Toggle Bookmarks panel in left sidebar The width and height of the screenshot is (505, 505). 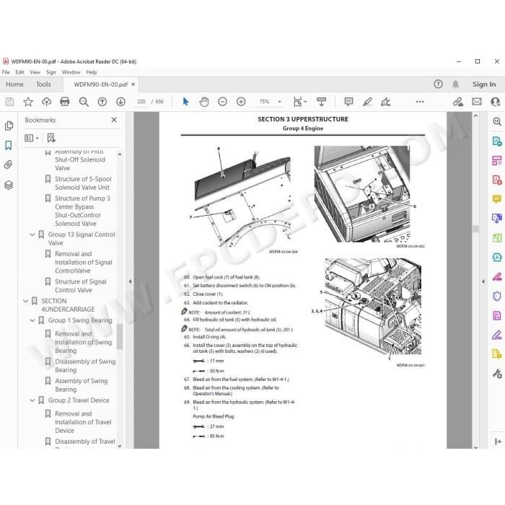(x=9, y=145)
